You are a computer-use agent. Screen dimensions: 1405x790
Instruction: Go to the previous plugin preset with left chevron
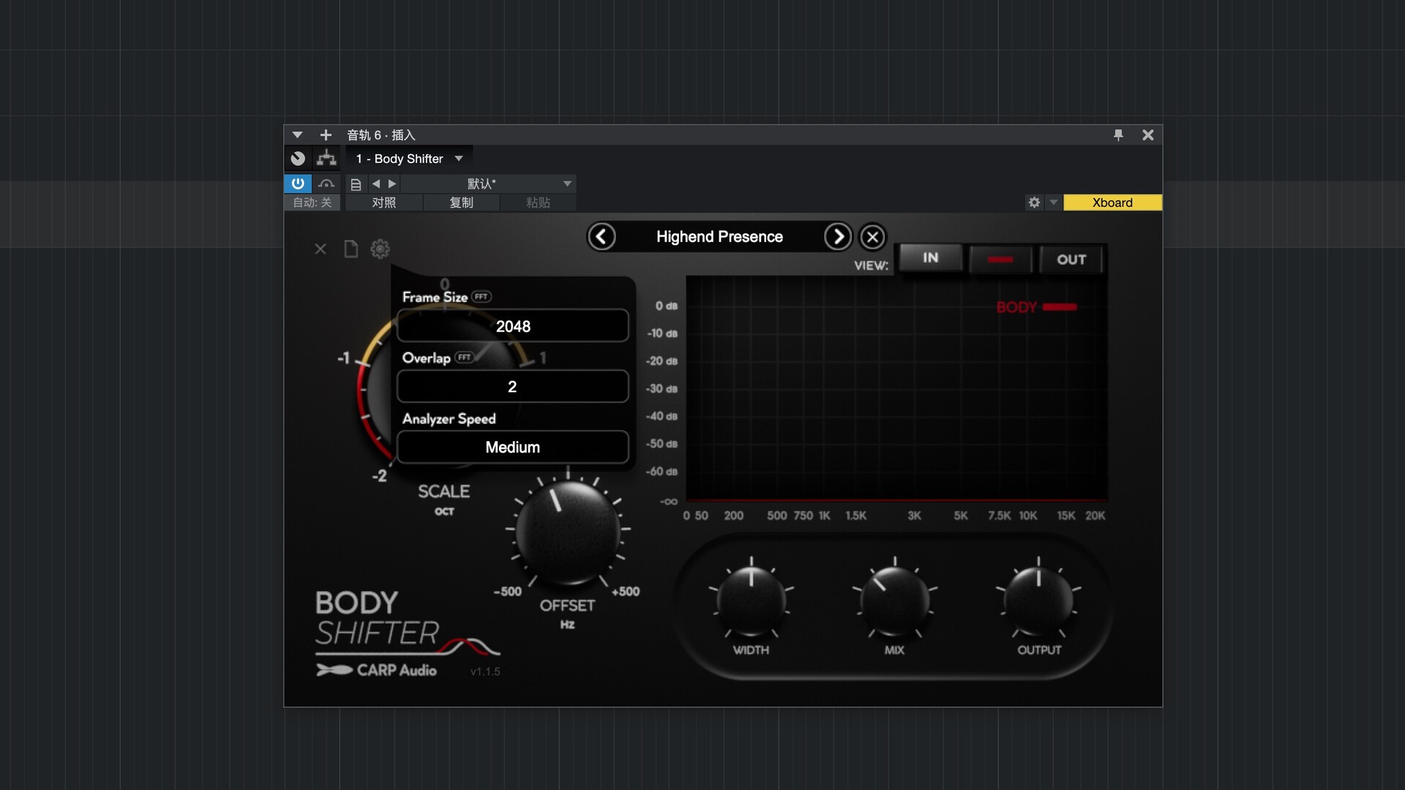click(602, 236)
